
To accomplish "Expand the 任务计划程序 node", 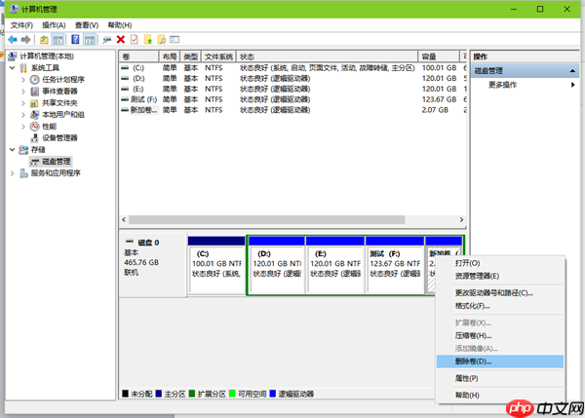I will [23, 80].
